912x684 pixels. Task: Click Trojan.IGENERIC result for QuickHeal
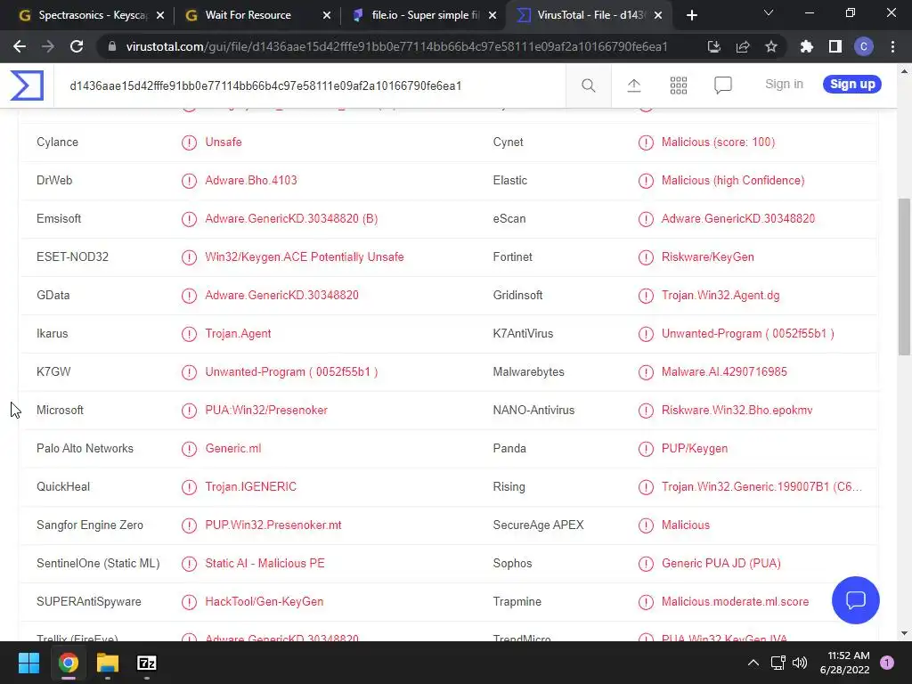click(x=250, y=487)
